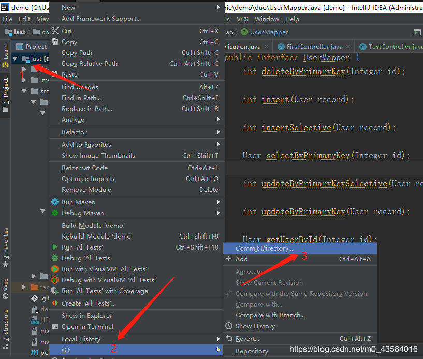
Task: Select Repository entry in Git submenu
Action: 300,351
